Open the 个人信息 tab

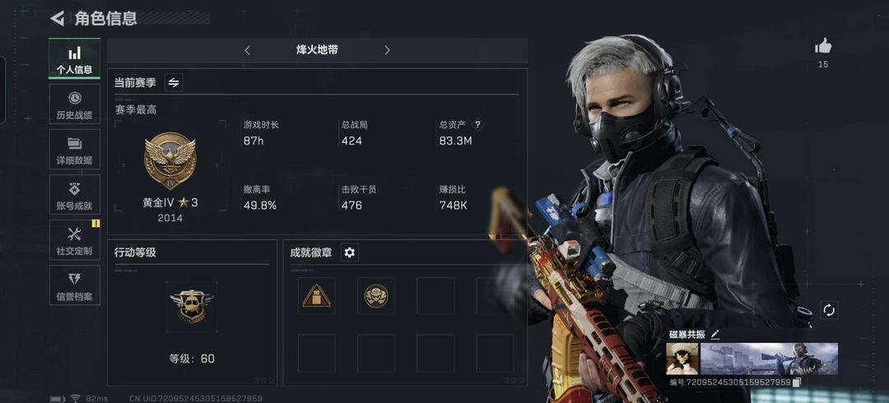coord(74,58)
